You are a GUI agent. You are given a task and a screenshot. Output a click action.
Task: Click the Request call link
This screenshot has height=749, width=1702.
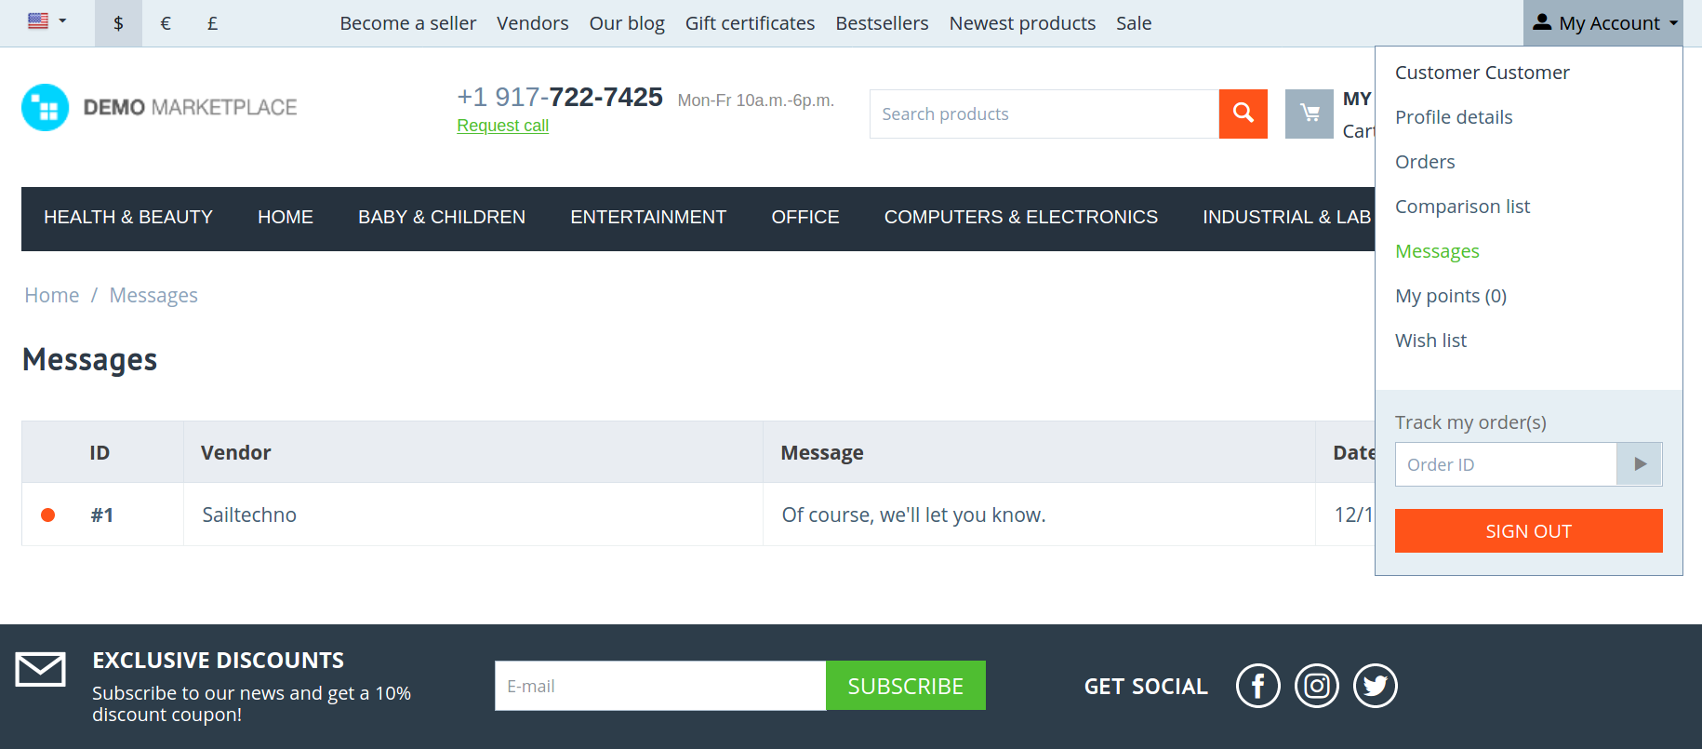click(x=502, y=126)
